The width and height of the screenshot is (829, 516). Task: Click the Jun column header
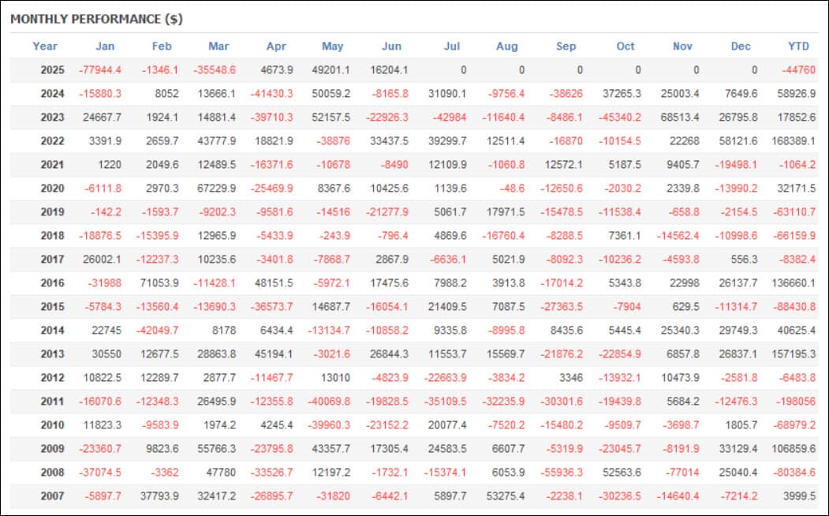tap(392, 47)
